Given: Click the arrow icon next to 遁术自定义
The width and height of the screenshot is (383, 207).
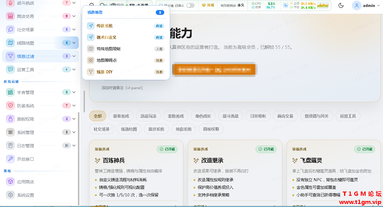Looking at the screenshot, I should (x=91, y=37).
